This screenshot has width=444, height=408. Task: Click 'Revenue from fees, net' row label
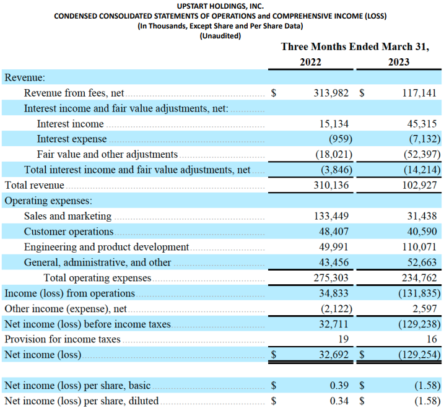pos(74,93)
